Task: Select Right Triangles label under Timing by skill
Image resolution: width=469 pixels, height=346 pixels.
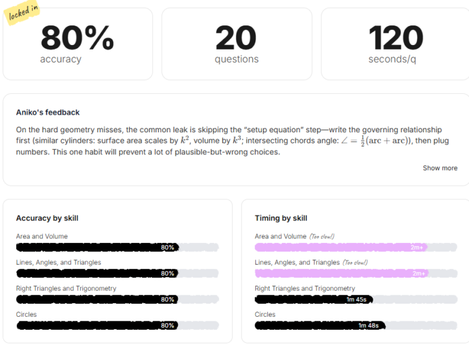Action: tap(305, 289)
